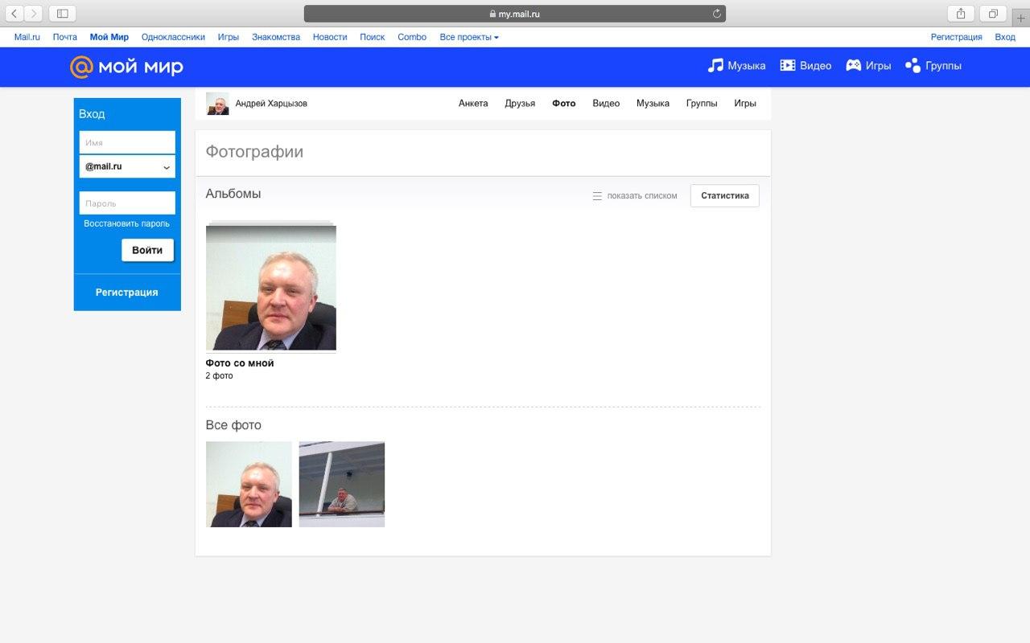Open the @mail.ru domain dropdown

[127, 166]
